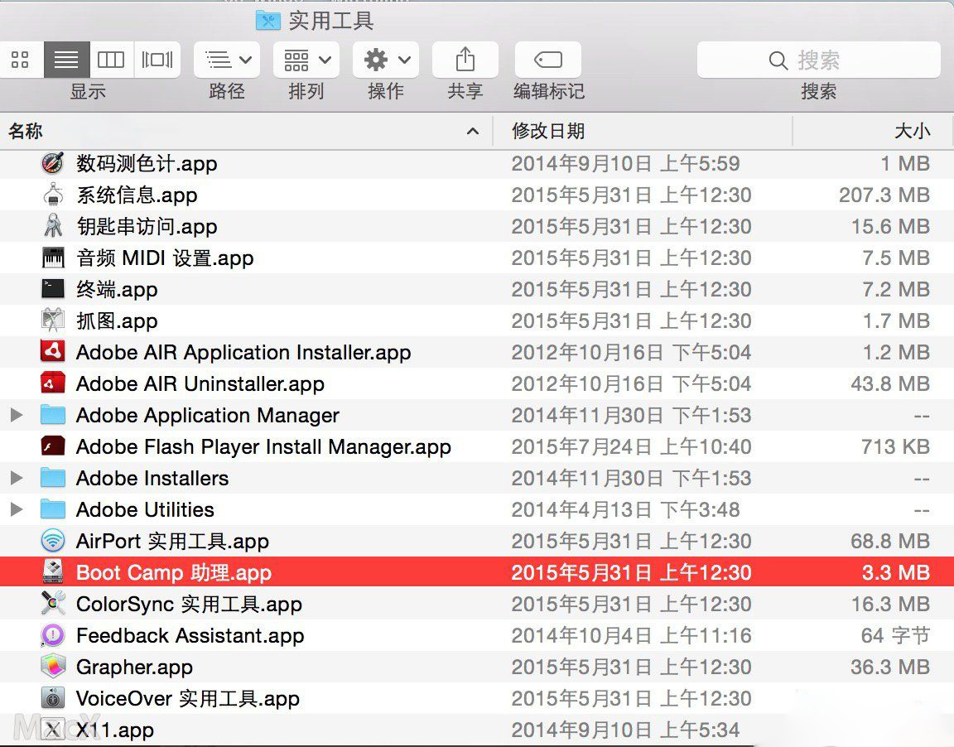Click the 音频 MIDI 设置.app file name
The image size is (954, 747).
tap(165, 258)
